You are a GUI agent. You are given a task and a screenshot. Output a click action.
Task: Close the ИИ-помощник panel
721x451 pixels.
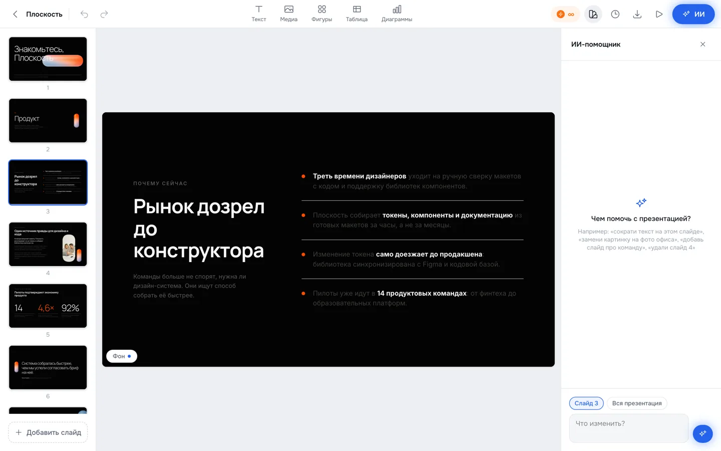pyautogui.click(x=703, y=44)
